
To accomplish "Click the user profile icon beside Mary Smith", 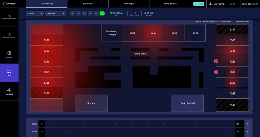I will pos(210,4).
